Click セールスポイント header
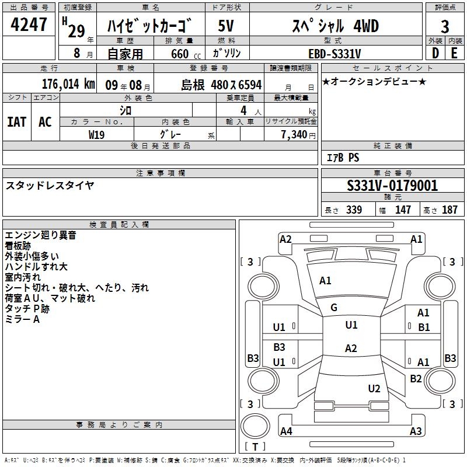 coord(392,68)
